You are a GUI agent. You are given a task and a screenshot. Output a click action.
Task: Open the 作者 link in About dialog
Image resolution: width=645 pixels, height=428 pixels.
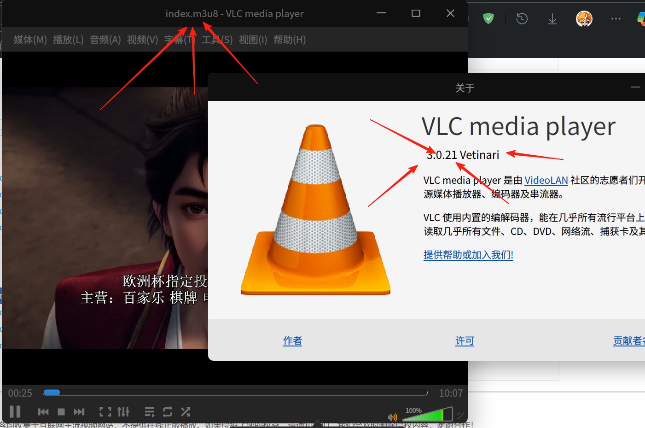292,340
